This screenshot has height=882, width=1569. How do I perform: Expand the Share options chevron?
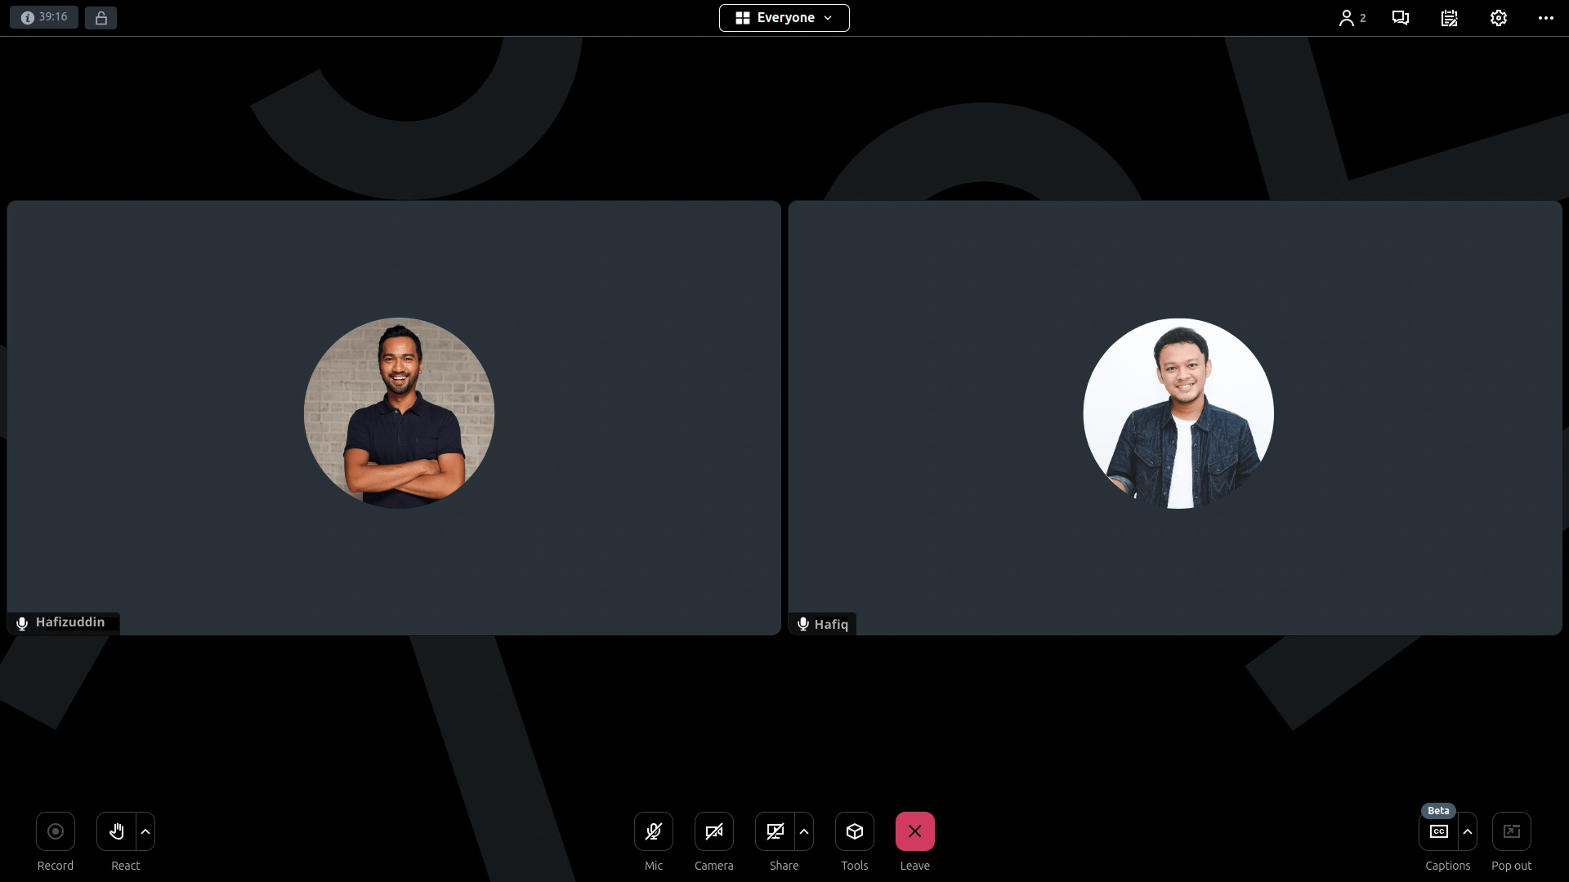pyautogui.click(x=804, y=831)
